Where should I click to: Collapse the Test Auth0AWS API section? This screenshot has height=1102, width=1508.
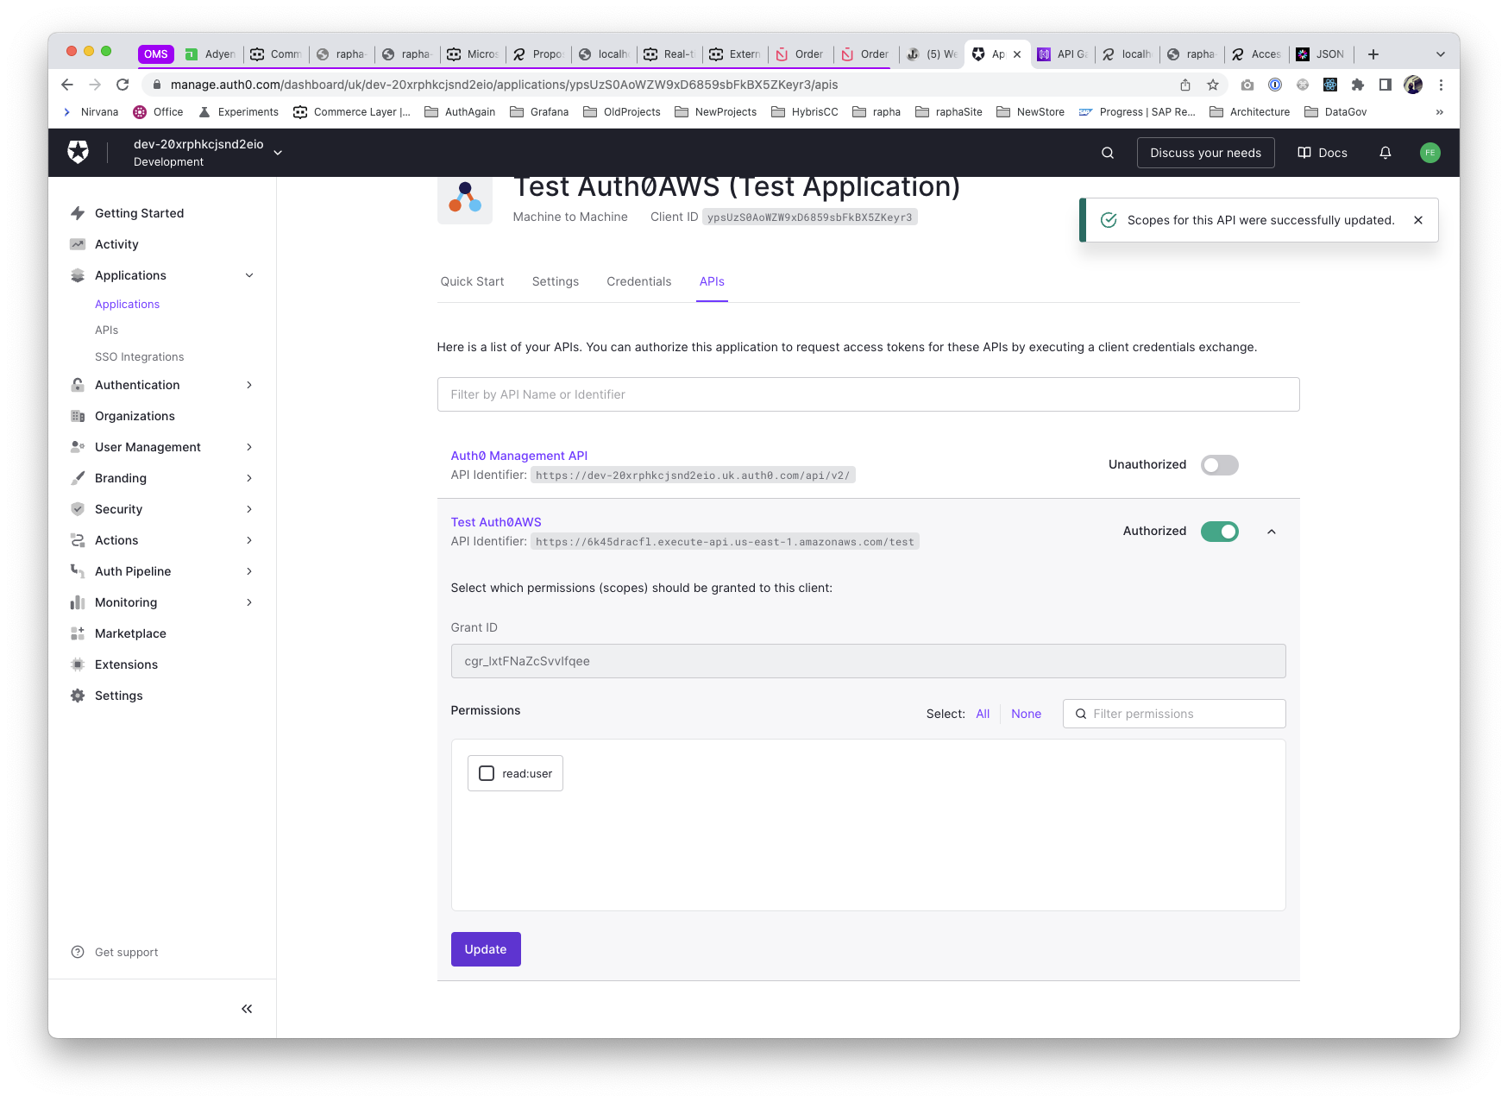pyautogui.click(x=1272, y=532)
